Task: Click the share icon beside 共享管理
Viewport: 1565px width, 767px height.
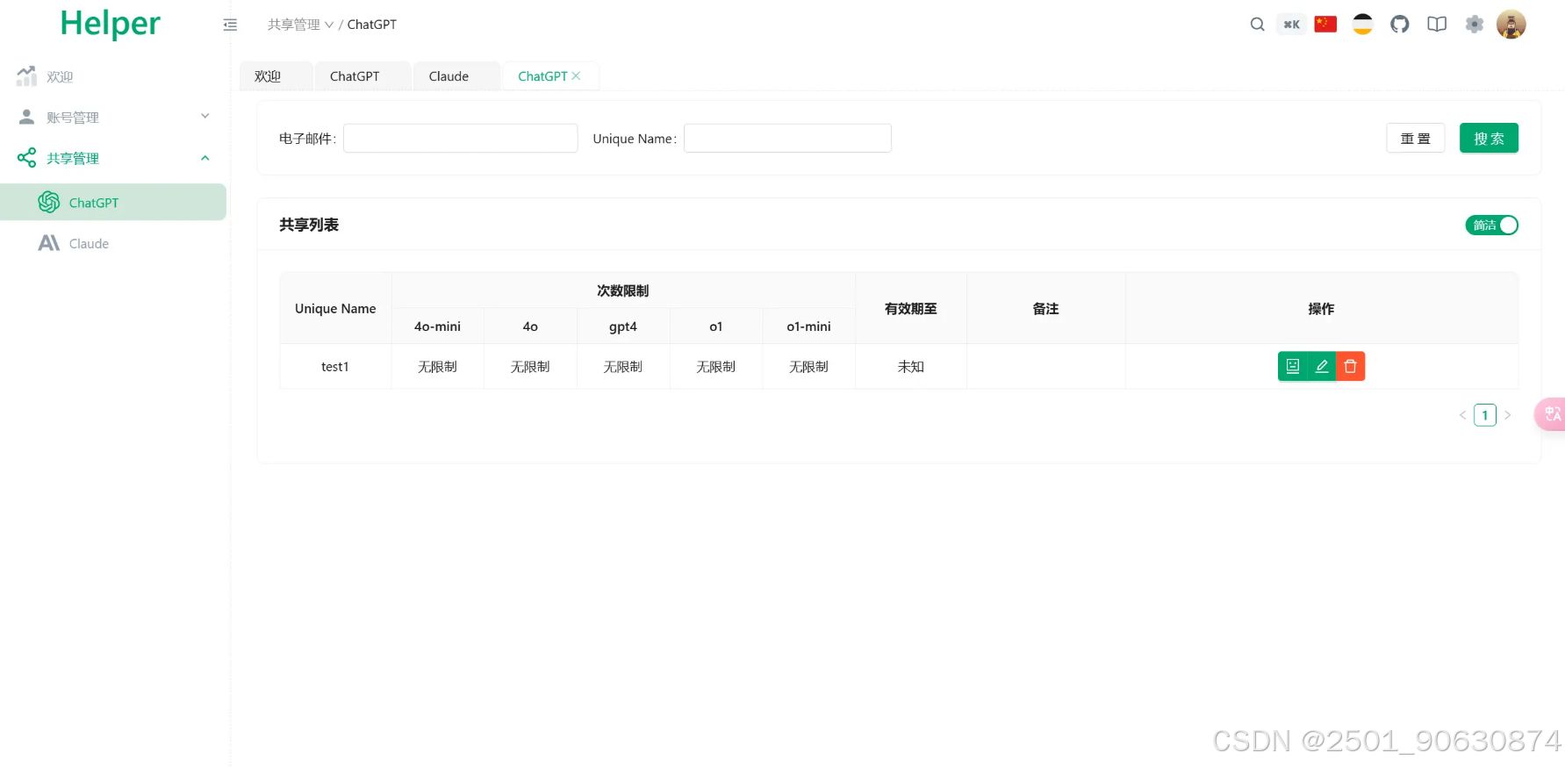Action: [26, 158]
